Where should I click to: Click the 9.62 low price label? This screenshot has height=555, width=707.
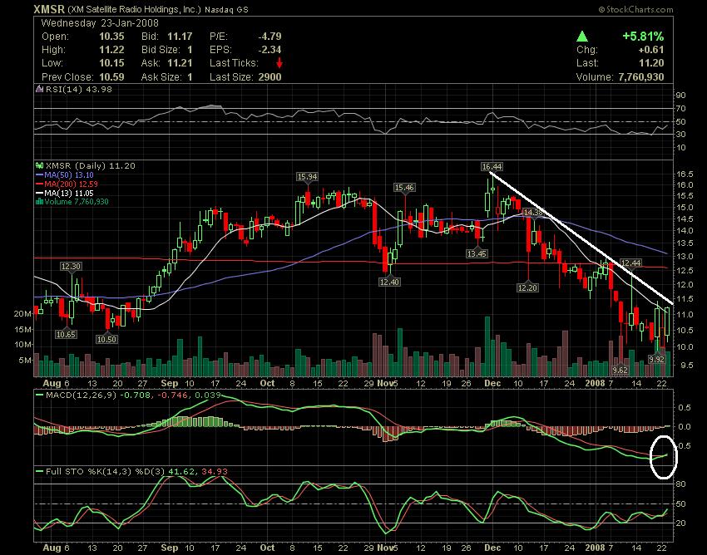(x=620, y=370)
